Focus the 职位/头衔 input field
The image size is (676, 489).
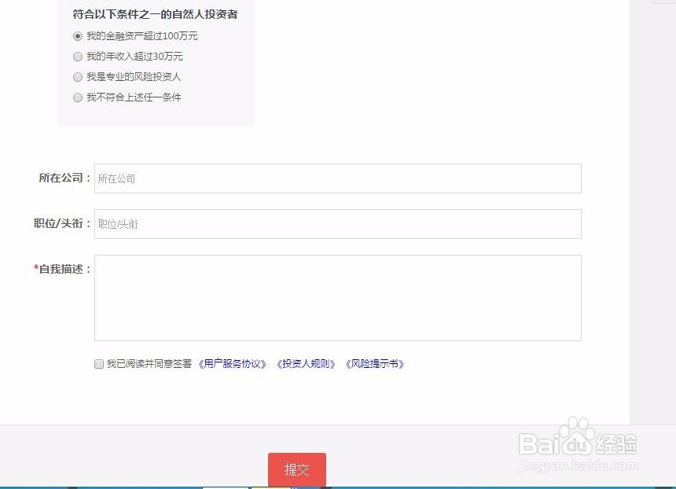(337, 224)
